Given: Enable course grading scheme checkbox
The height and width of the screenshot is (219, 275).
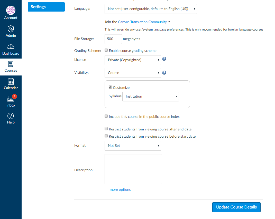Looking at the screenshot, I should (x=106, y=50).
